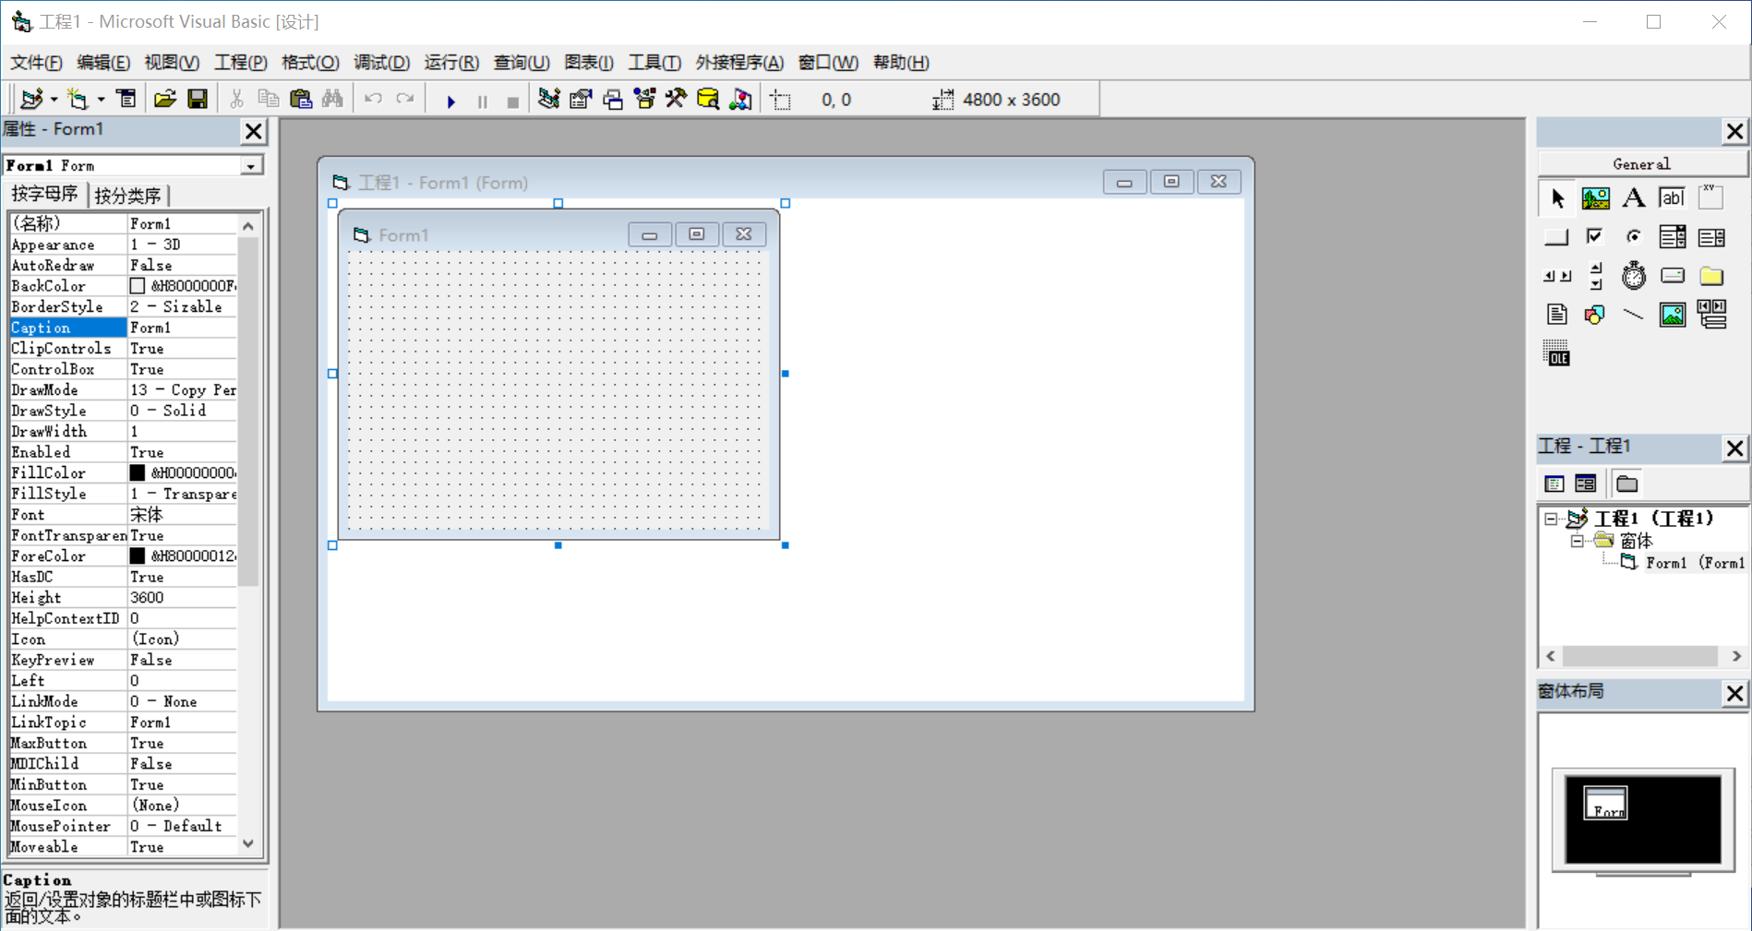Image resolution: width=1752 pixels, height=931 pixels.
Task: Click View Object in project explorer
Action: (x=1586, y=483)
